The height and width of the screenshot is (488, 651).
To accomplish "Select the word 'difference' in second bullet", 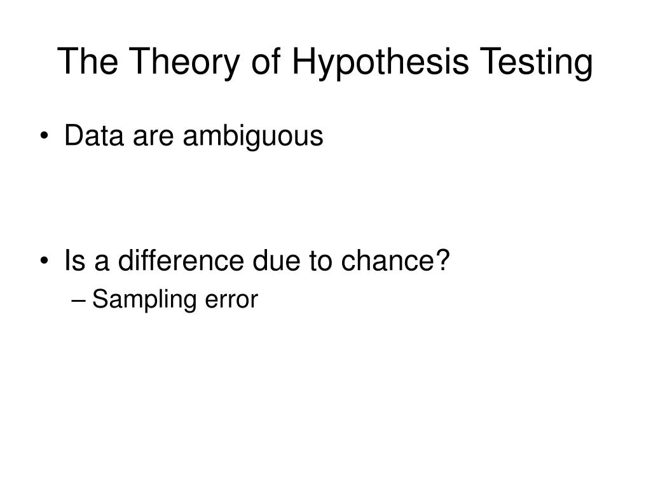I will tap(181, 260).
